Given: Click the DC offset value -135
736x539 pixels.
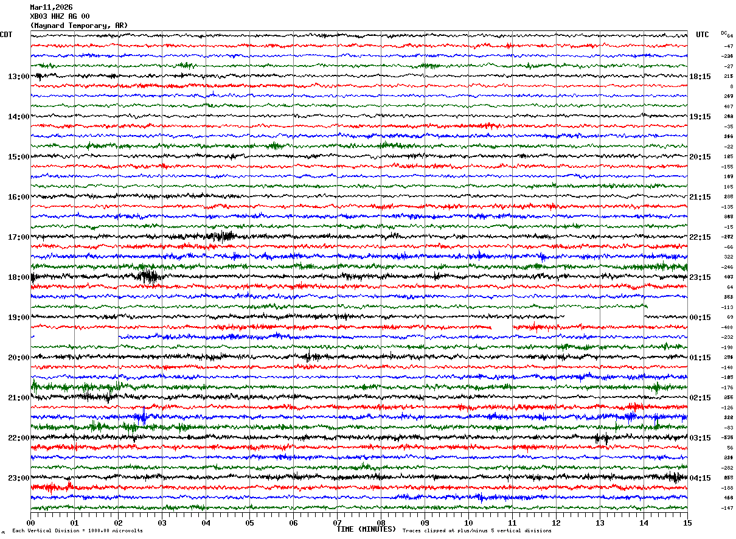Looking at the screenshot, I should [728, 207].
